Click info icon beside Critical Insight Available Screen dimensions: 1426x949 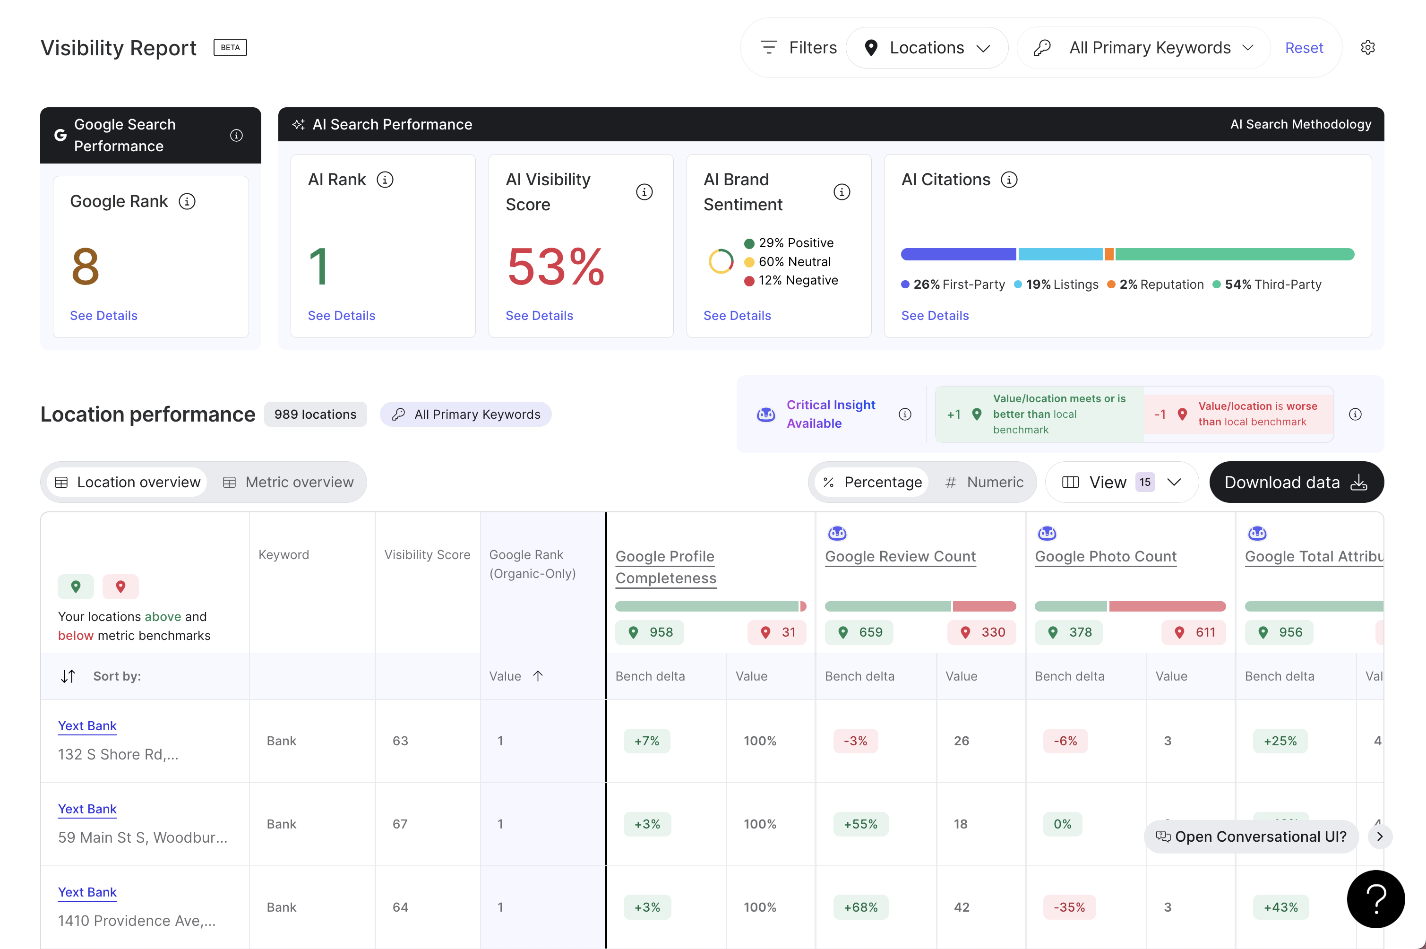[x=904, y=414]
